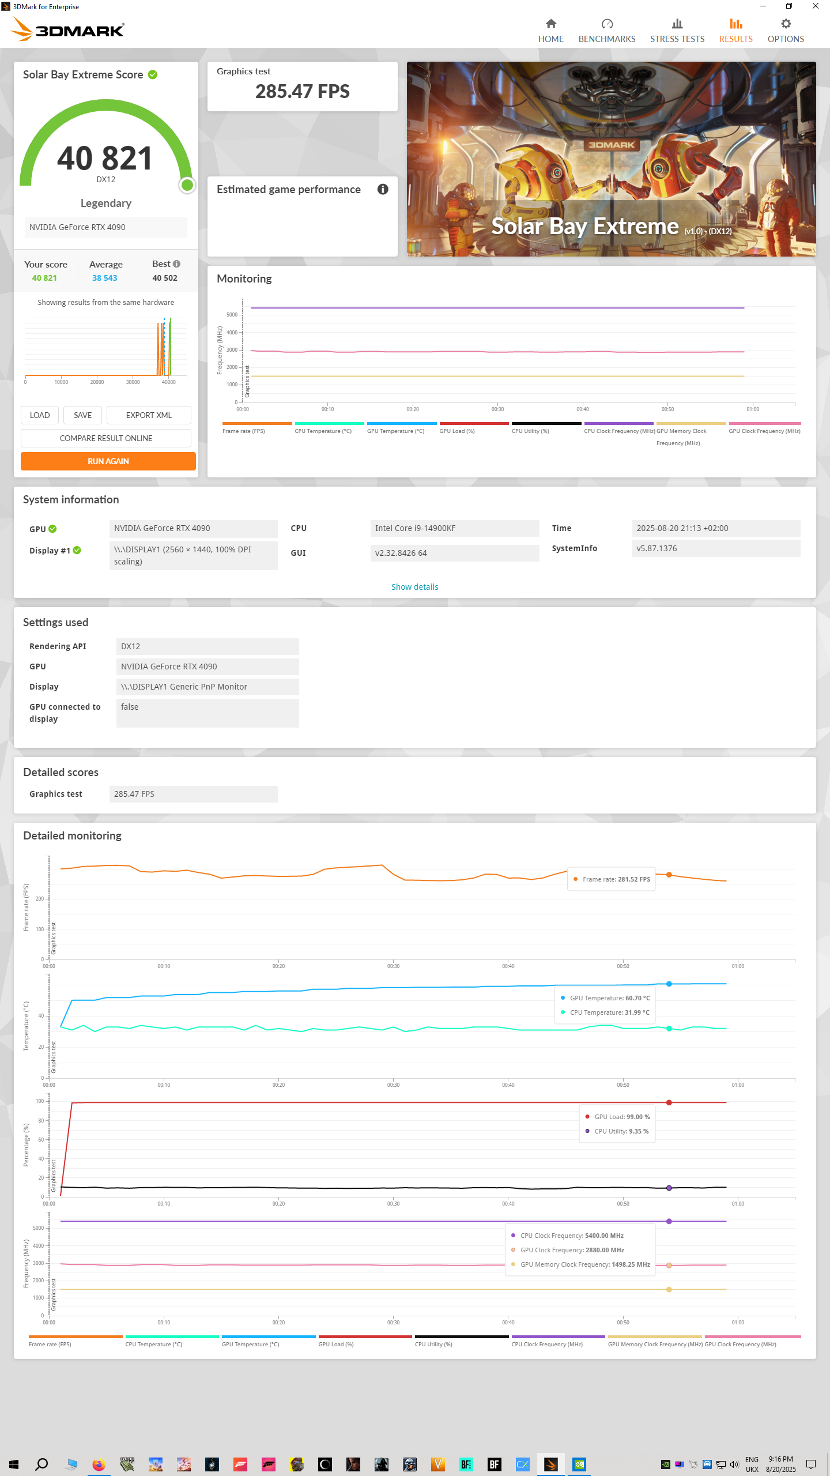Open Windows Start menu
Viewport: 830px width, 1476px height.
point(14,1464)
